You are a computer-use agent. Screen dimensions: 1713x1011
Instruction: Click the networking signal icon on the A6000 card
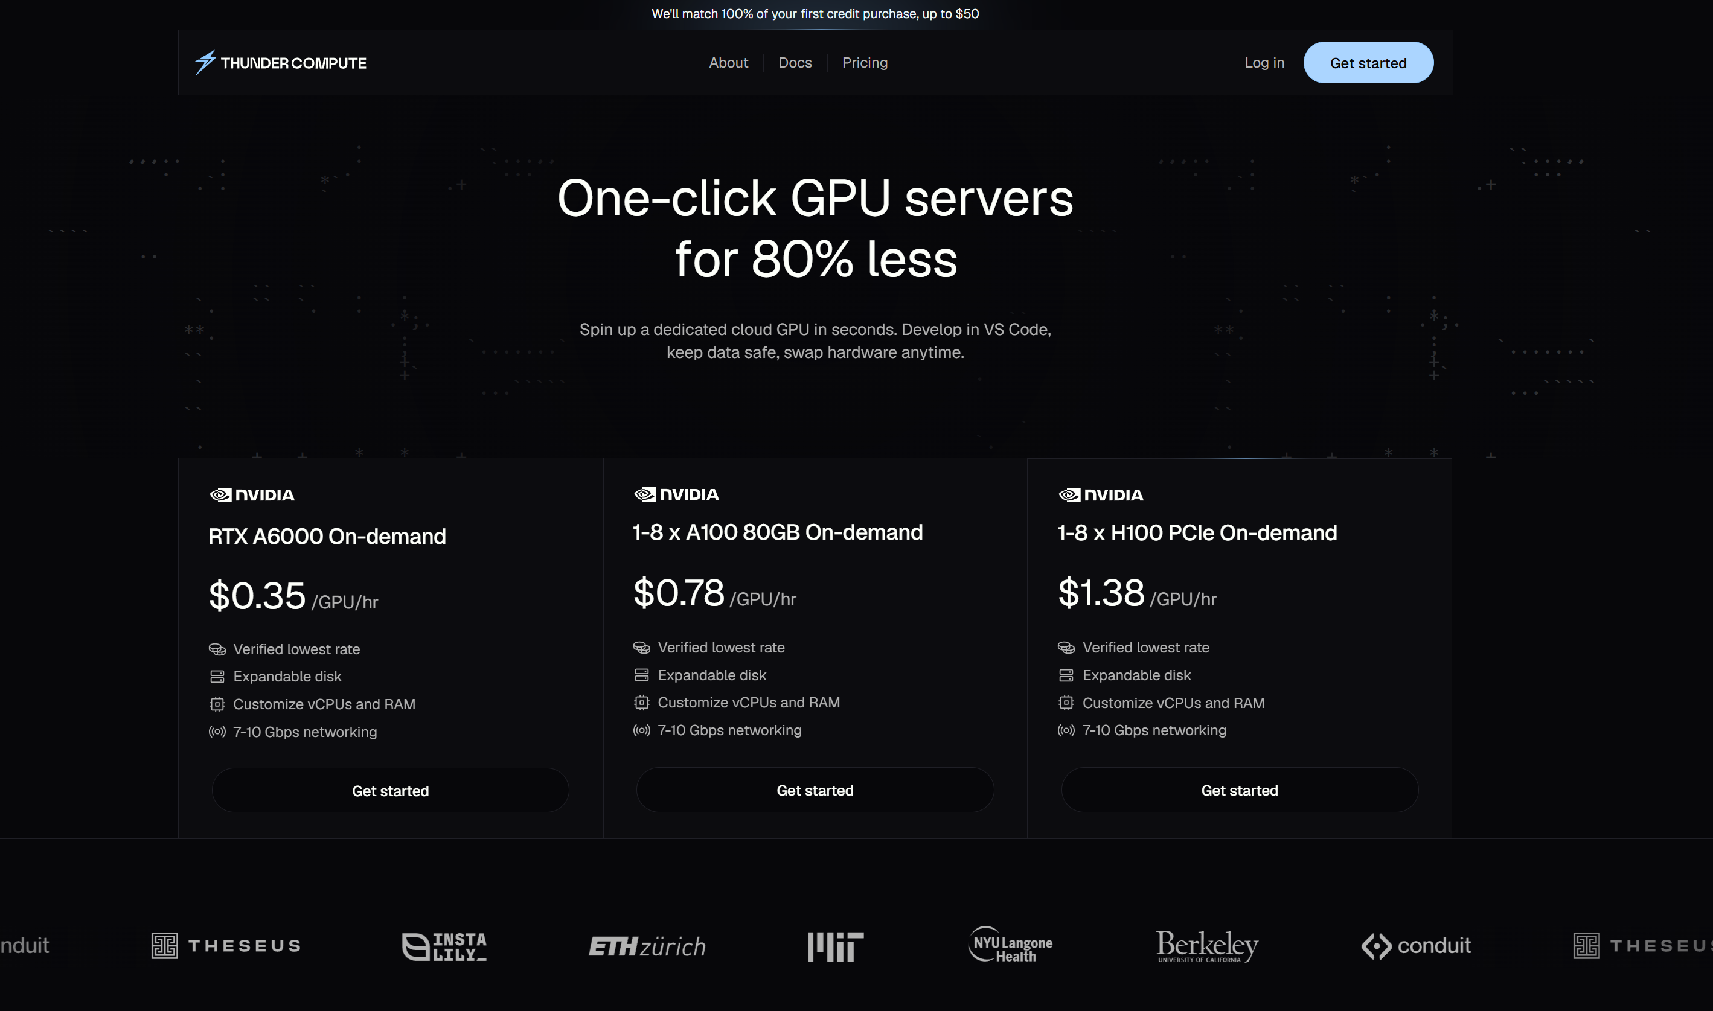217,732
